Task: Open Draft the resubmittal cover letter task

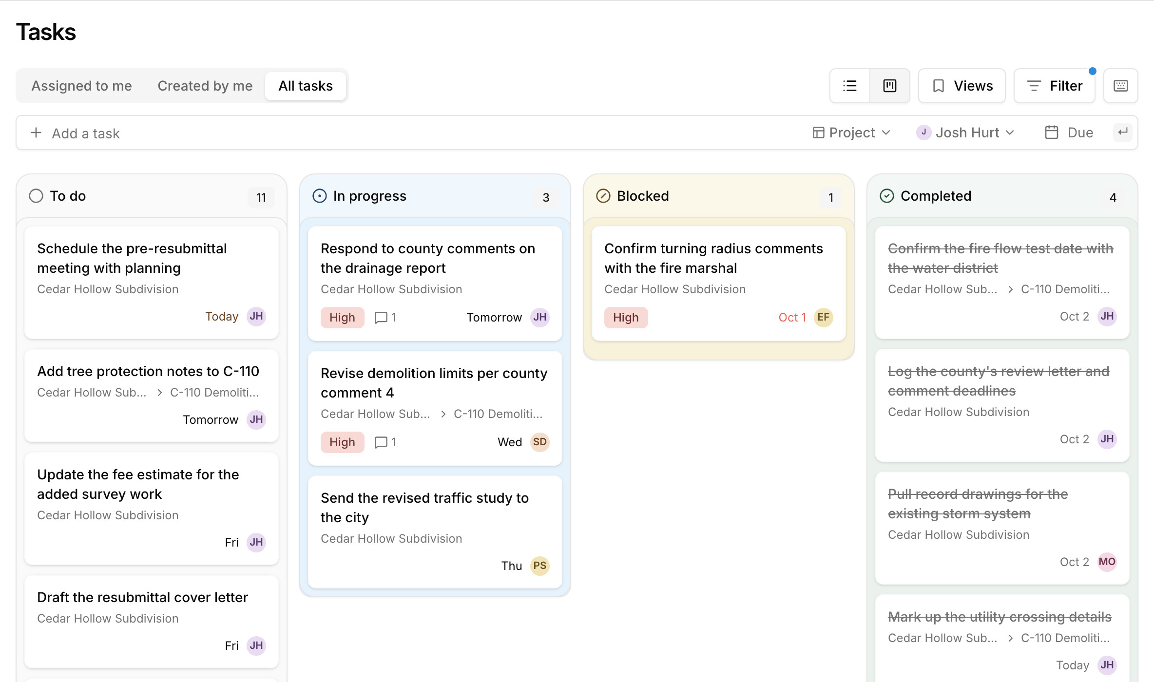Action: pos(152,622)
